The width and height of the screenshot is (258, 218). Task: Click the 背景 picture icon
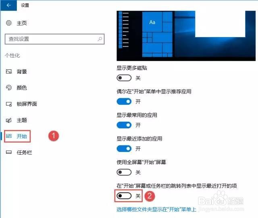(x=9, y=71)
